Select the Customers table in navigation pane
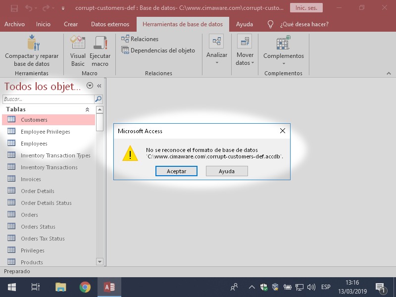The width and height of the screenshot is (396, 297). (34, 120)
